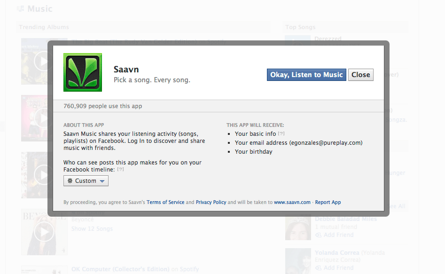The height and width of the screenshot is (274, 445).
Task: Click the Report App link
Action: 328,202
